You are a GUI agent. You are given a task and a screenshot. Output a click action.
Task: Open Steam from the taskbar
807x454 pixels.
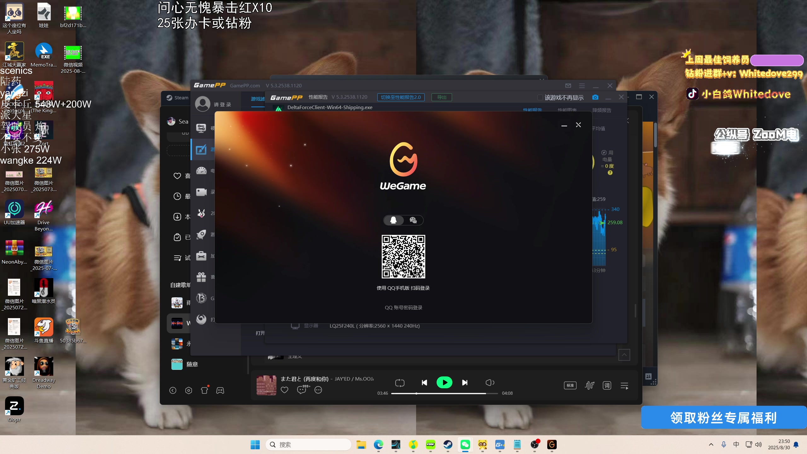click(448, 445)
